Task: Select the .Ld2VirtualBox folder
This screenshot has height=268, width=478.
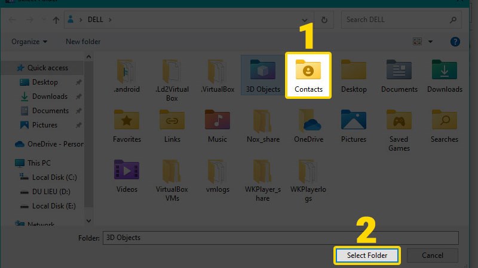Action: 172,80
